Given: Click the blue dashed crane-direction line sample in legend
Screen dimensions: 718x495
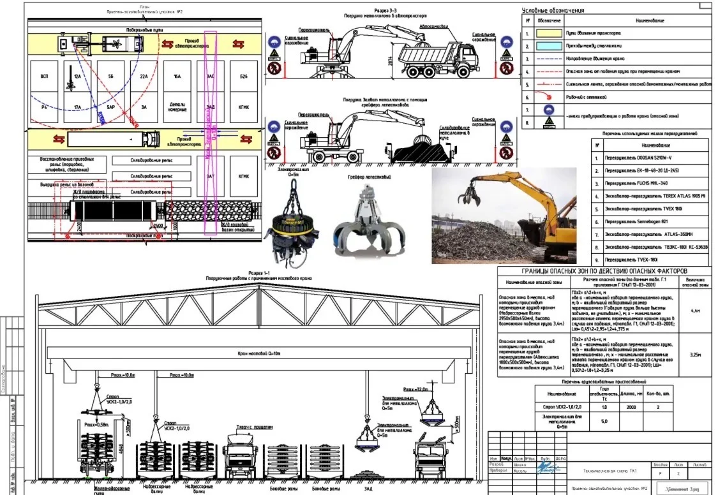Looking at the screenshot, I should [x=549, y=59].
